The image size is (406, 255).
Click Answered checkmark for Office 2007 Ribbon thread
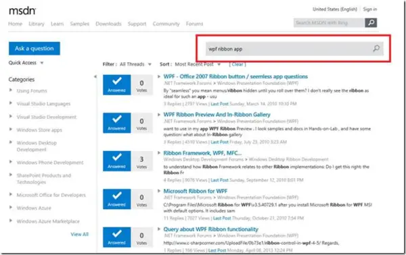(117, 85)
